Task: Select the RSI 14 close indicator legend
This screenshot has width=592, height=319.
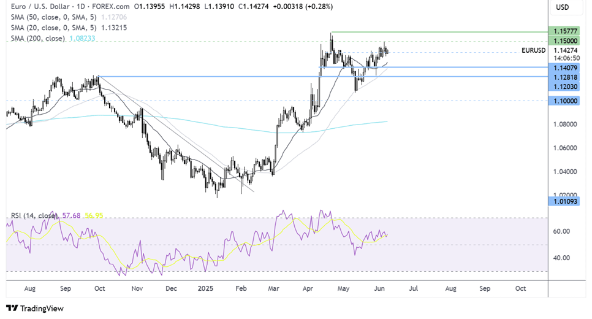Action: coord(34,215)
